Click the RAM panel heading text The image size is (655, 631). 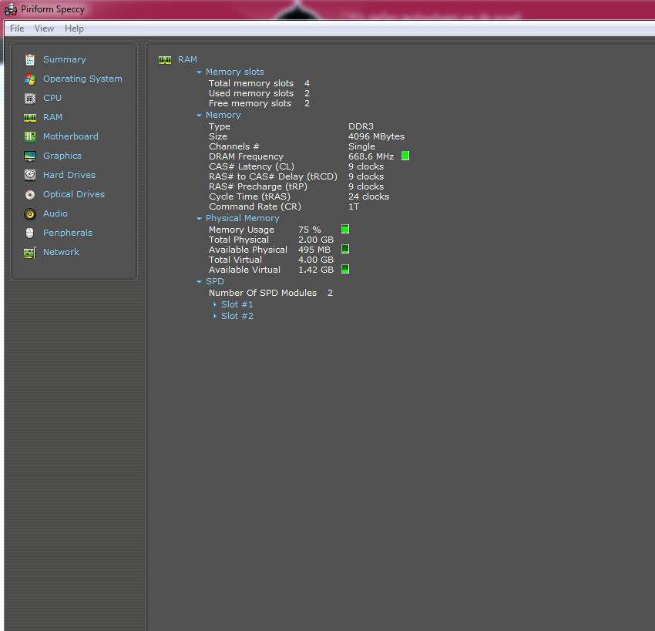(187, 59)
